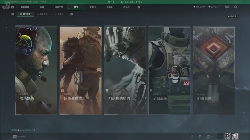Open the 全副武装 department card
Screen dimensions: 250x140
(x=169, y=71)
